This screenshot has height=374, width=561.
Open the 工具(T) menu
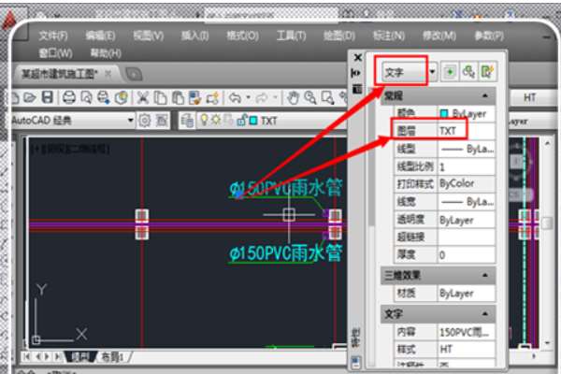pos(291,36)
